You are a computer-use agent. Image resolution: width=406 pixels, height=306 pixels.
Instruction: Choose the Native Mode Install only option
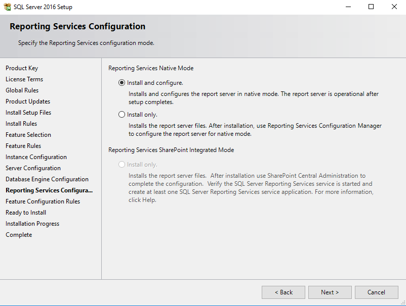pos(121,115)
